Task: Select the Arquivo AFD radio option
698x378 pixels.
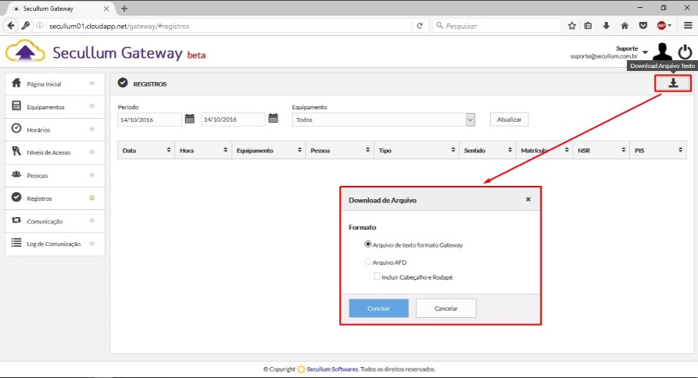Action: [x=368, y=262]
